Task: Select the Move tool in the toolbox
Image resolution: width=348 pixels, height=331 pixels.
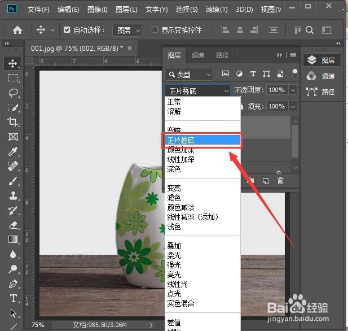Action: [x=12, y=64]
